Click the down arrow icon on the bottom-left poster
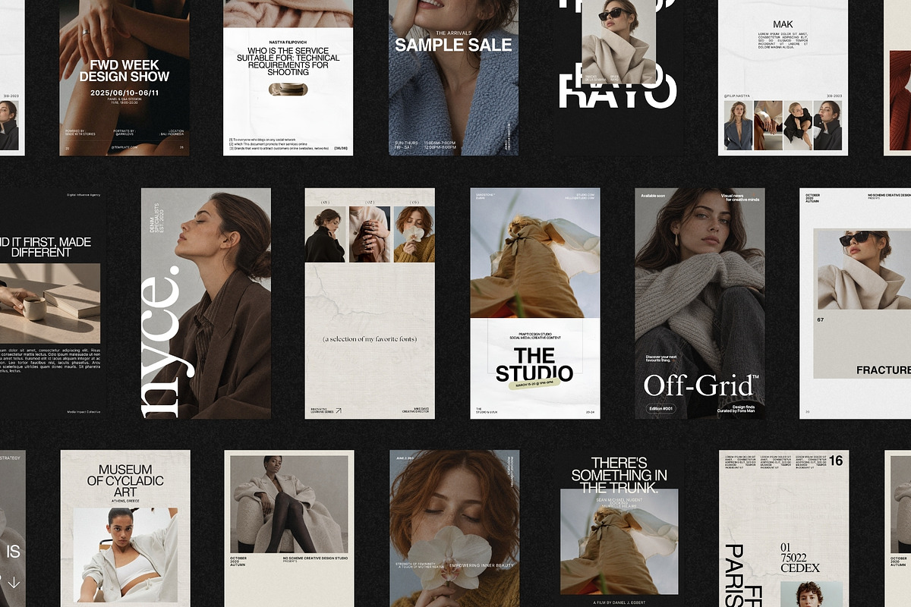Screen dimensions: 911x607 point(13,583)
